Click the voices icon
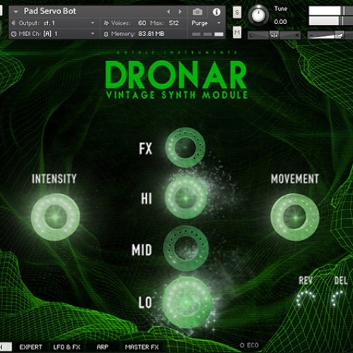Screen dimensions: 353x353 click(x=107, y=23)
